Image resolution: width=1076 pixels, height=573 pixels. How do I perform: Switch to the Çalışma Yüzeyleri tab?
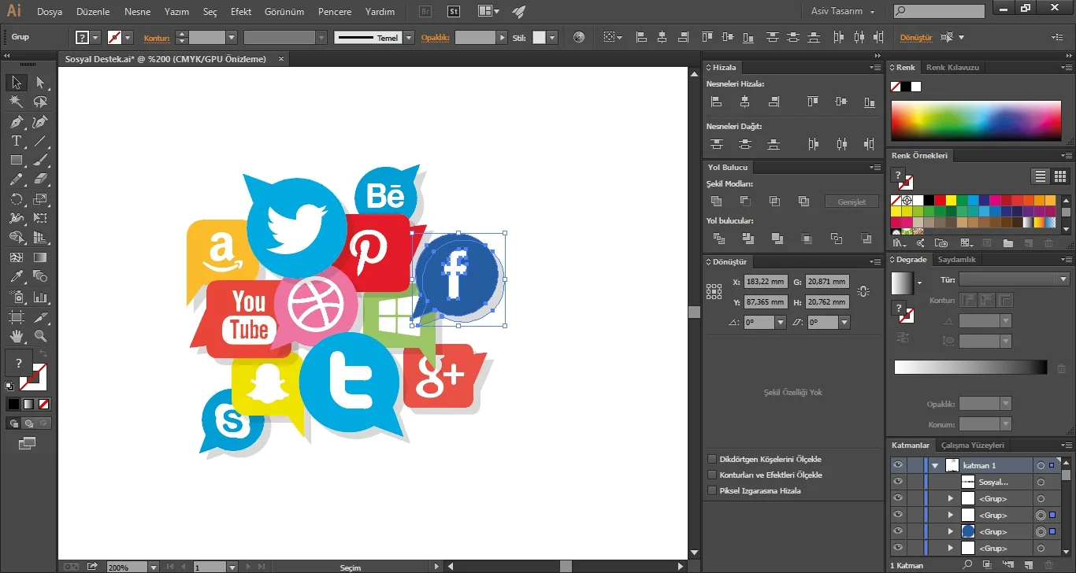(x=973, y=445)
